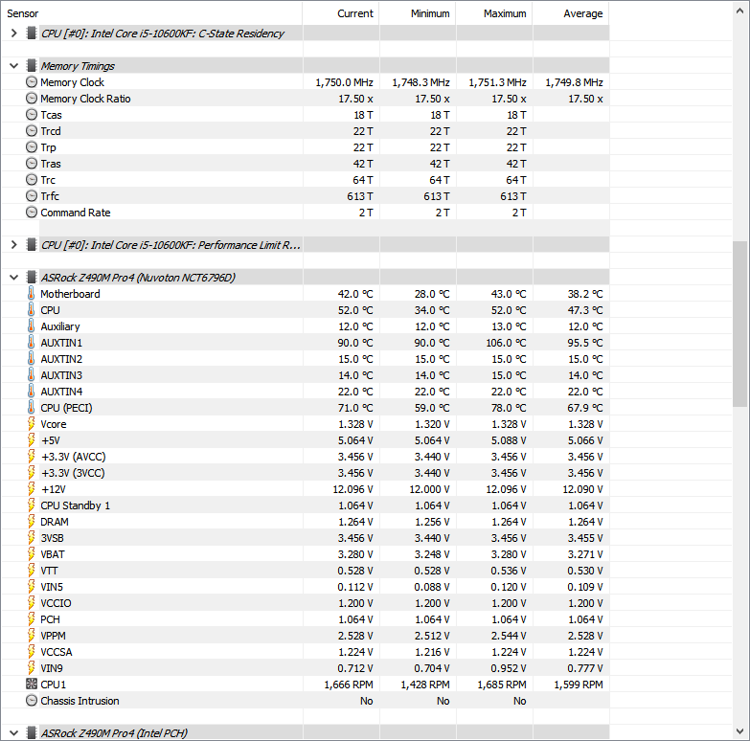Viewport: 750px width, 741px height.
Task: Click the 12.000 V minimum +12V value
Action: pos(429,489)
